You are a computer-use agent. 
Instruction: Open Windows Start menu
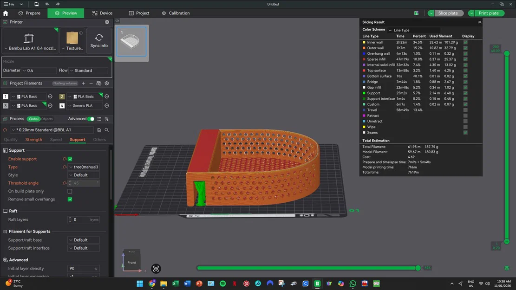140,284
